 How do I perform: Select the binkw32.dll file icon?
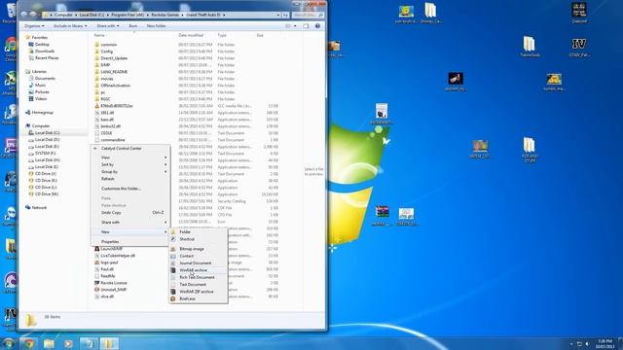(97, 126)
